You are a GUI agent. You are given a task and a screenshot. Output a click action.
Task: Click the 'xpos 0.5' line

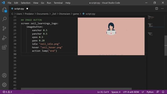pyautogui.click(x=38, y=37)
